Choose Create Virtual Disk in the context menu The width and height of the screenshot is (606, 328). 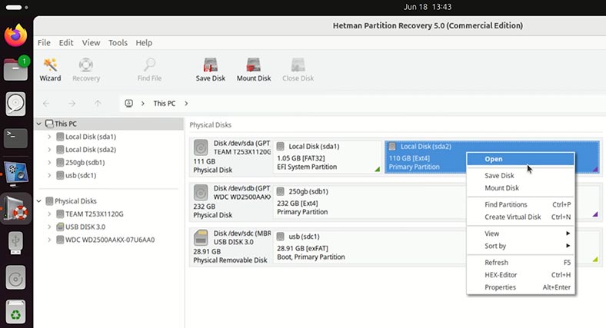[520, 217]
